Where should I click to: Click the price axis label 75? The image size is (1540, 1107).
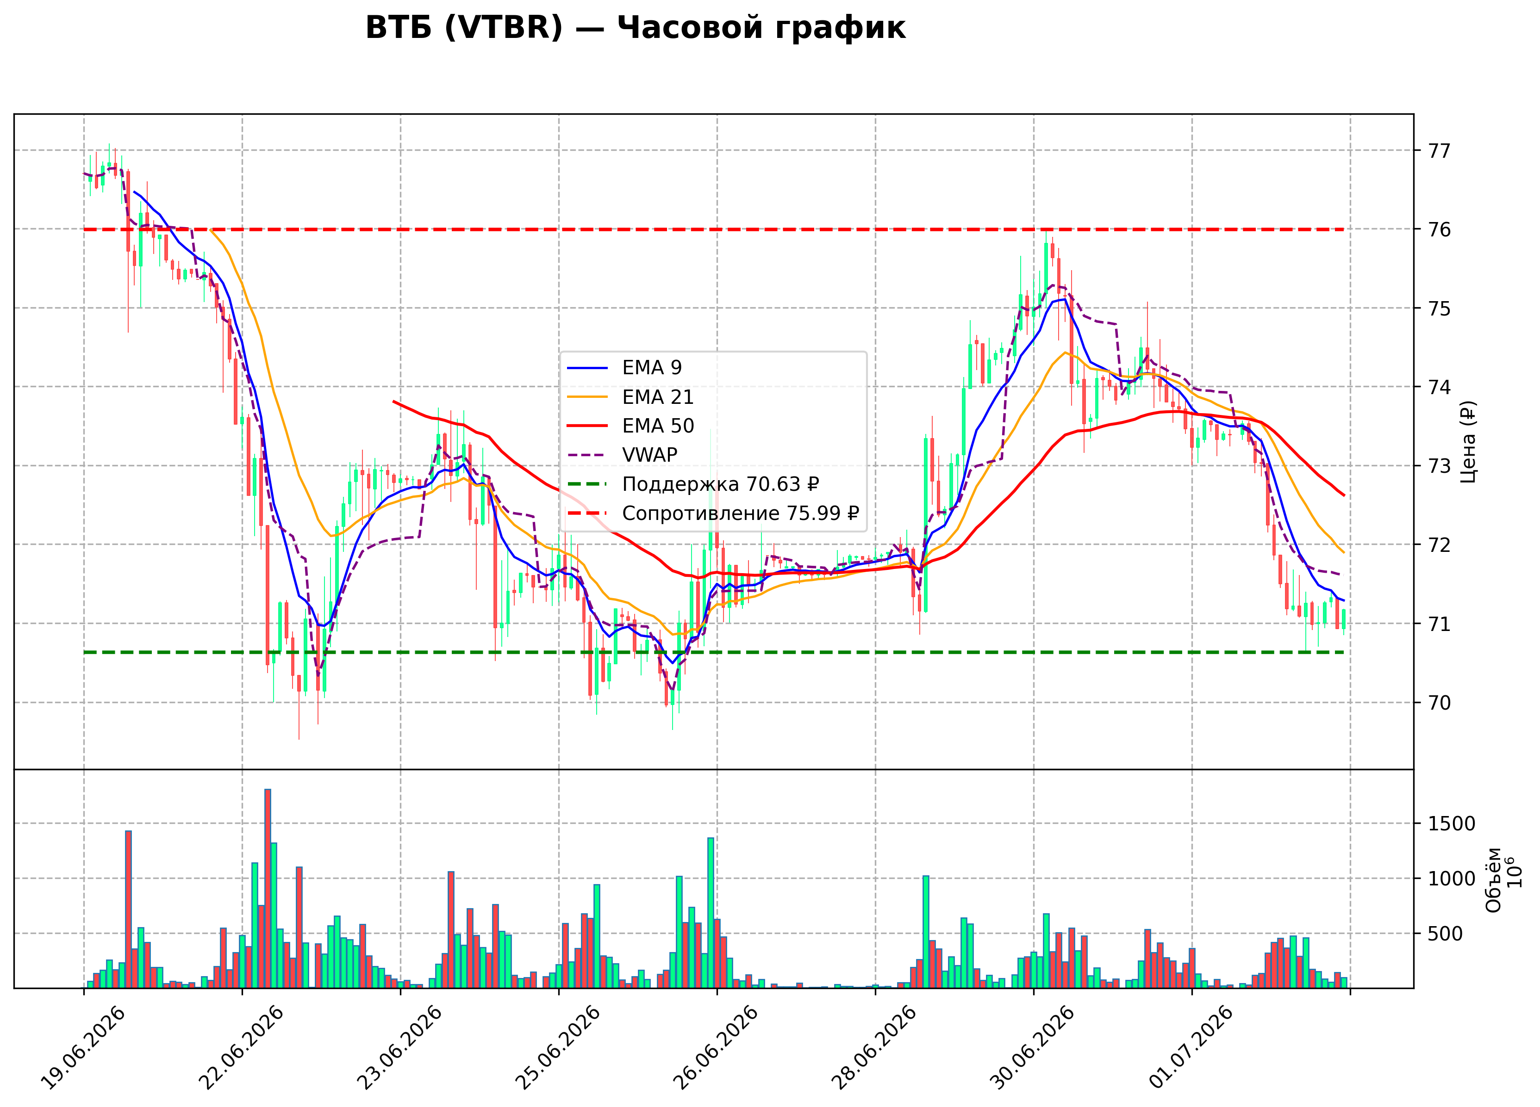pyautogui.click(x=1440, y=309)
